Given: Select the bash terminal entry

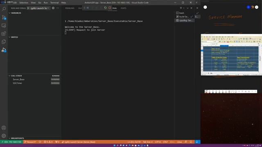Looking at the screenshot, I should coord(184,13).
